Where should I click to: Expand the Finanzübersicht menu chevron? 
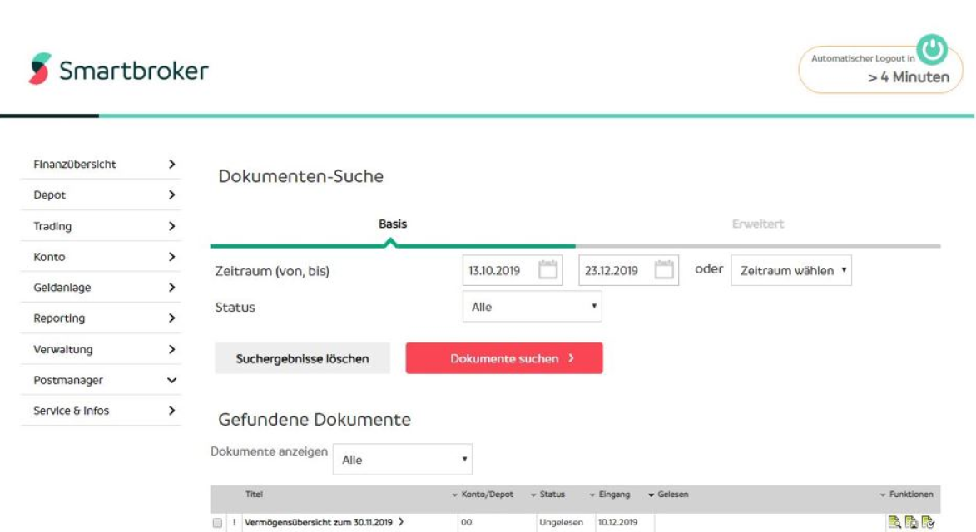[171, 164]
